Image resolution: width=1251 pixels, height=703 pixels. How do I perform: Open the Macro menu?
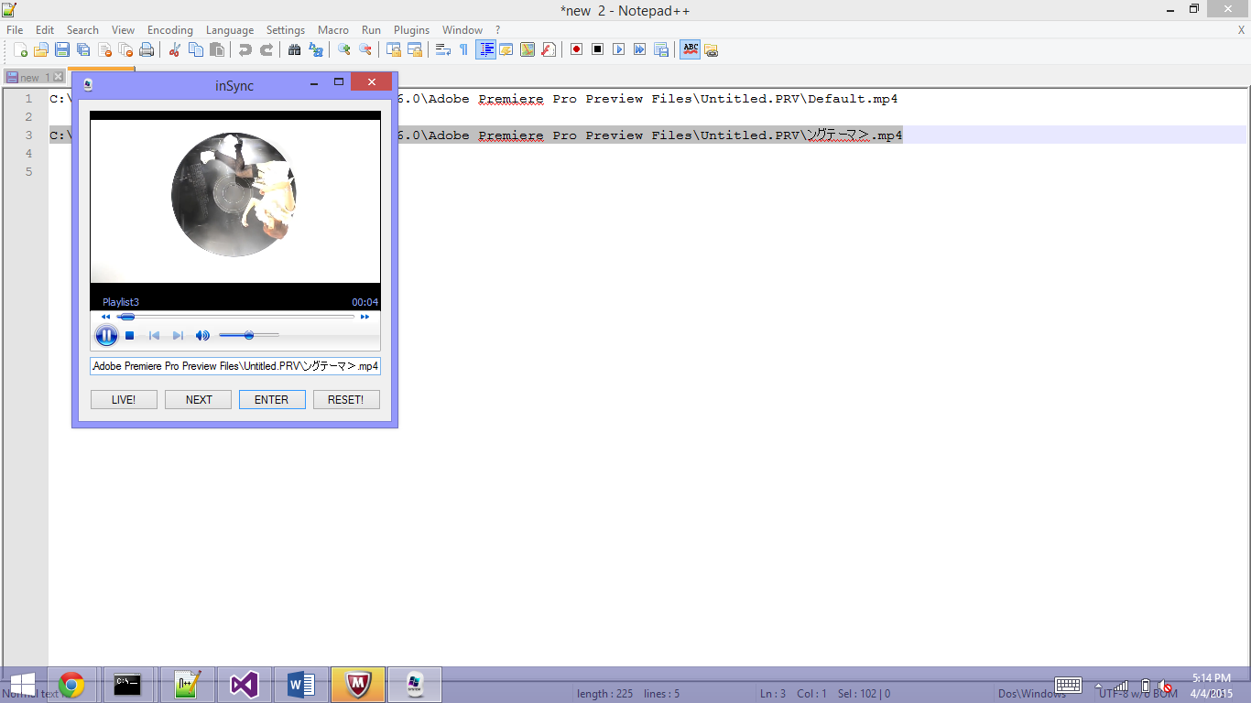pyautogui.click(x=333, y=30)
